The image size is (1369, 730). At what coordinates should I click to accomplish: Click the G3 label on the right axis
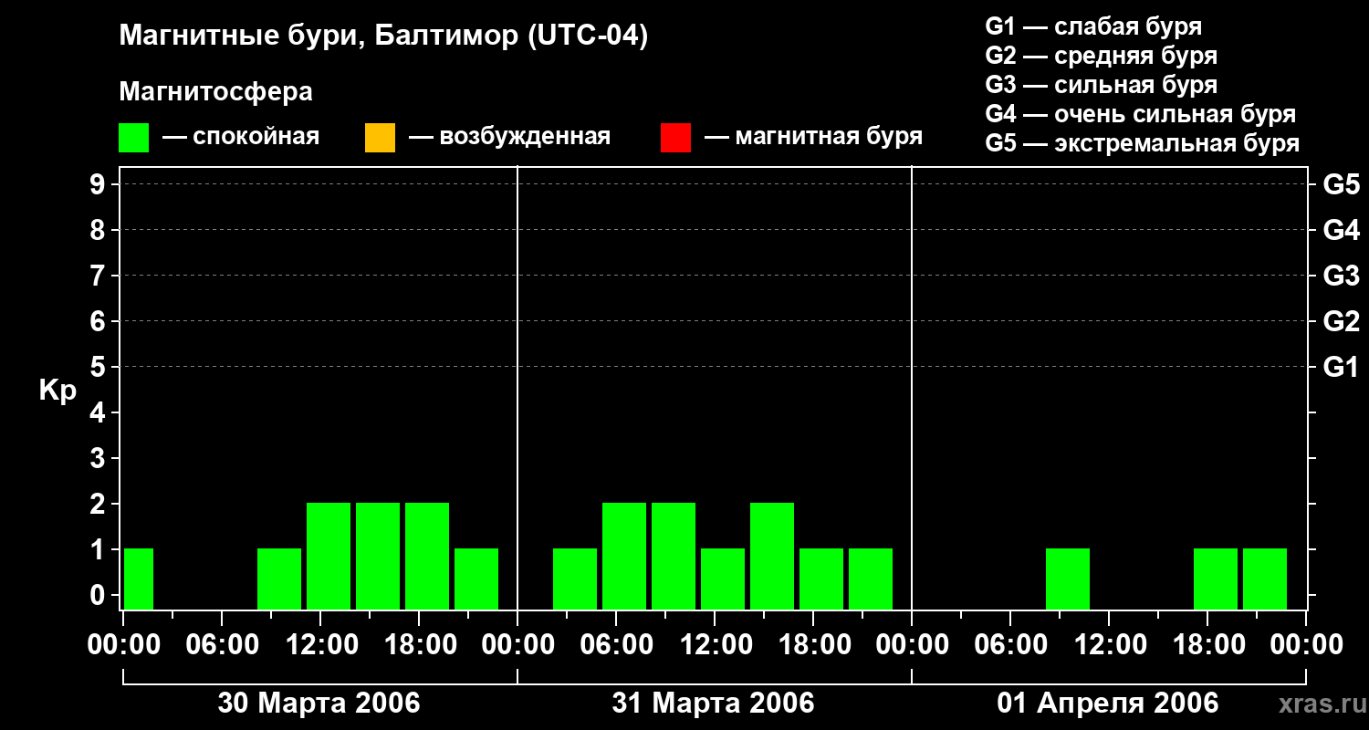[x=1342, y=276]
